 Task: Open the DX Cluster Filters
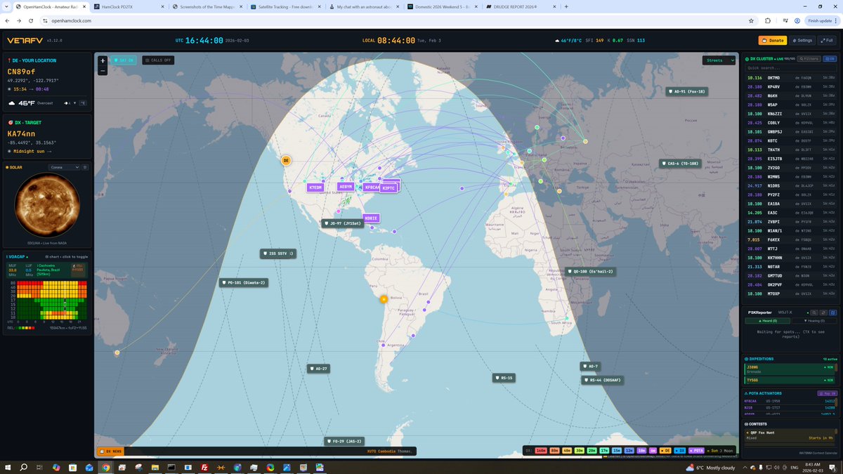click(x=809, y=59)
